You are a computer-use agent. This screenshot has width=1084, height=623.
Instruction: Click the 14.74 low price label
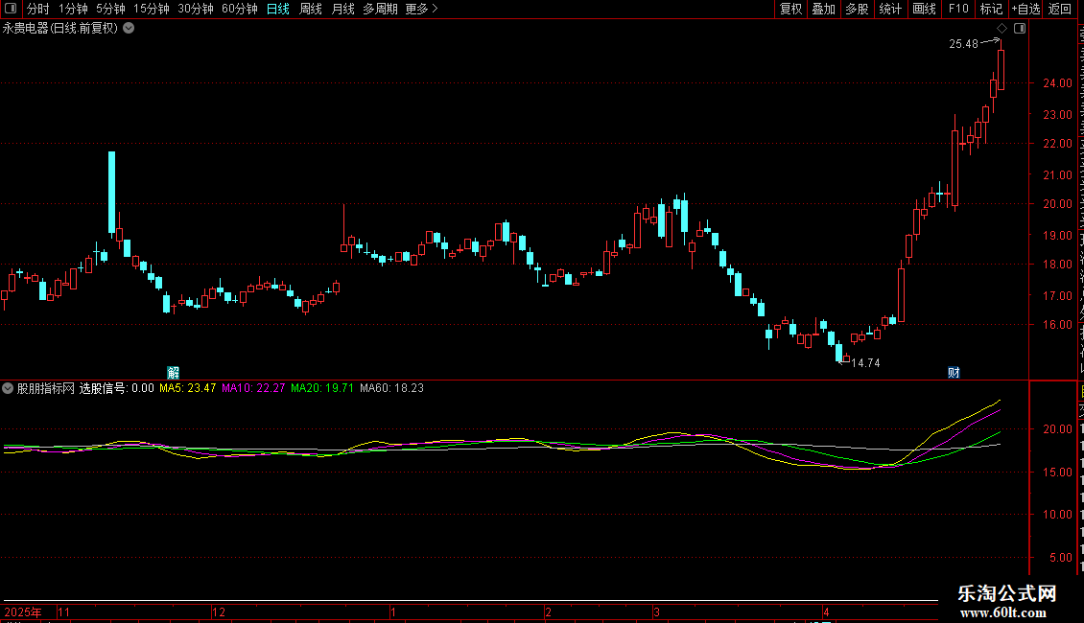point(865,363)
